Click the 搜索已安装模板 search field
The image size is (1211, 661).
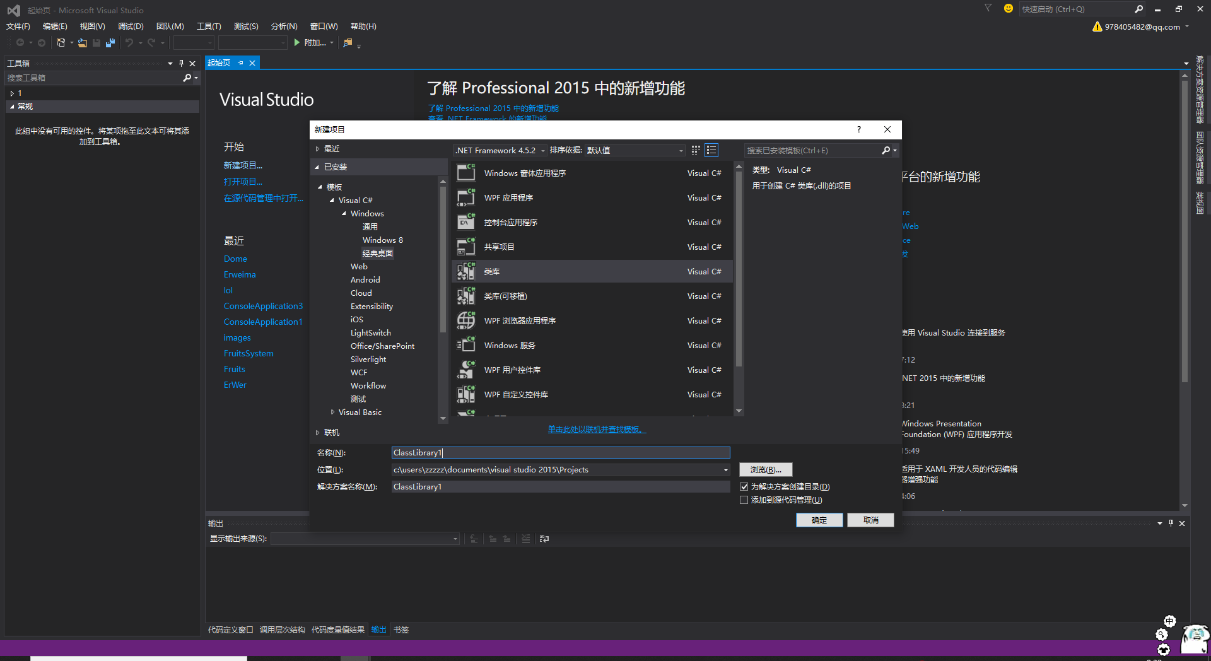[x=813, y=150]
